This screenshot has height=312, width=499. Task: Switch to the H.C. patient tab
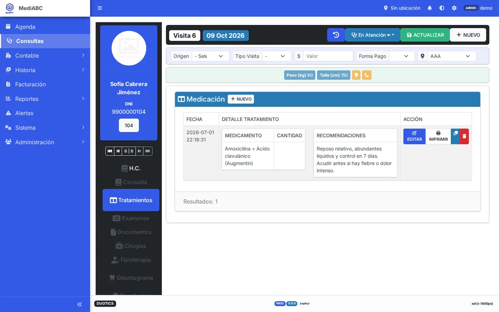click(131, 168)
